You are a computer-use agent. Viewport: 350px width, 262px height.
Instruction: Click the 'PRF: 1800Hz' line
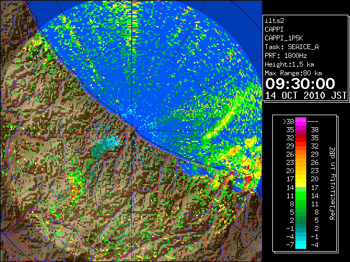click(x=285, y=56)
